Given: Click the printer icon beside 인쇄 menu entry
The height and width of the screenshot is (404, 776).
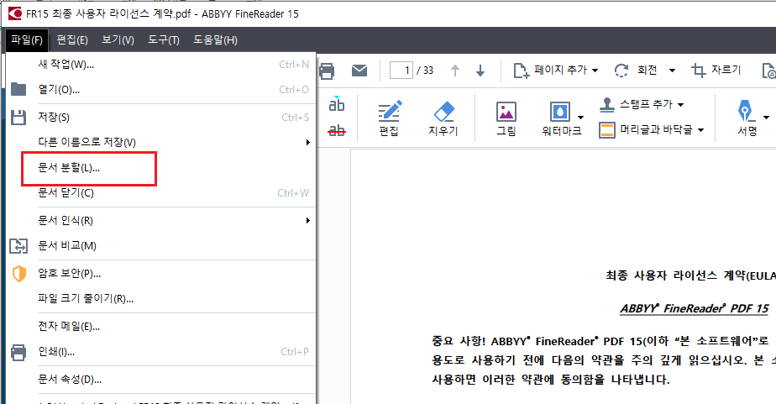Looking at the screenshot, I should click(18, 353).
